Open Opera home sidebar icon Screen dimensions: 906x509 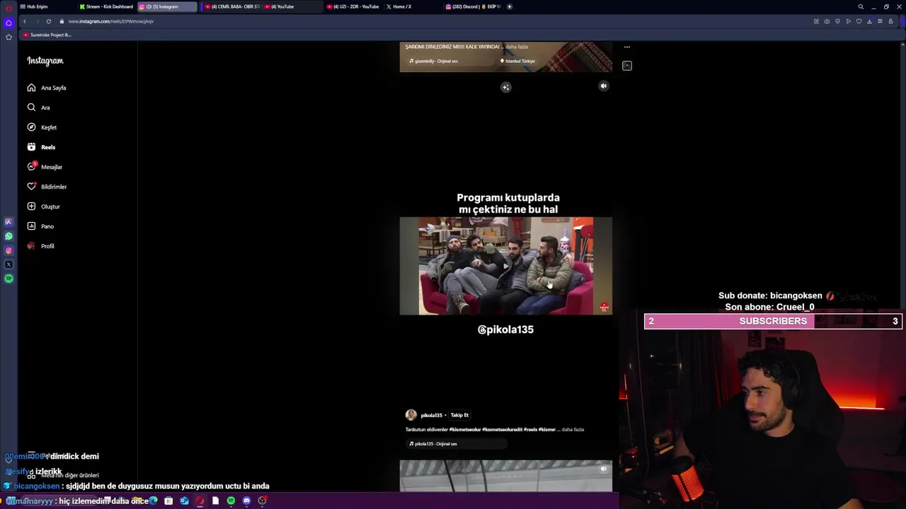coord(8,23)
